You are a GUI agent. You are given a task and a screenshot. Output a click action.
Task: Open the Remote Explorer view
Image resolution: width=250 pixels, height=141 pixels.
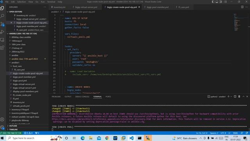pyautogui.click(x=2, y=40)
